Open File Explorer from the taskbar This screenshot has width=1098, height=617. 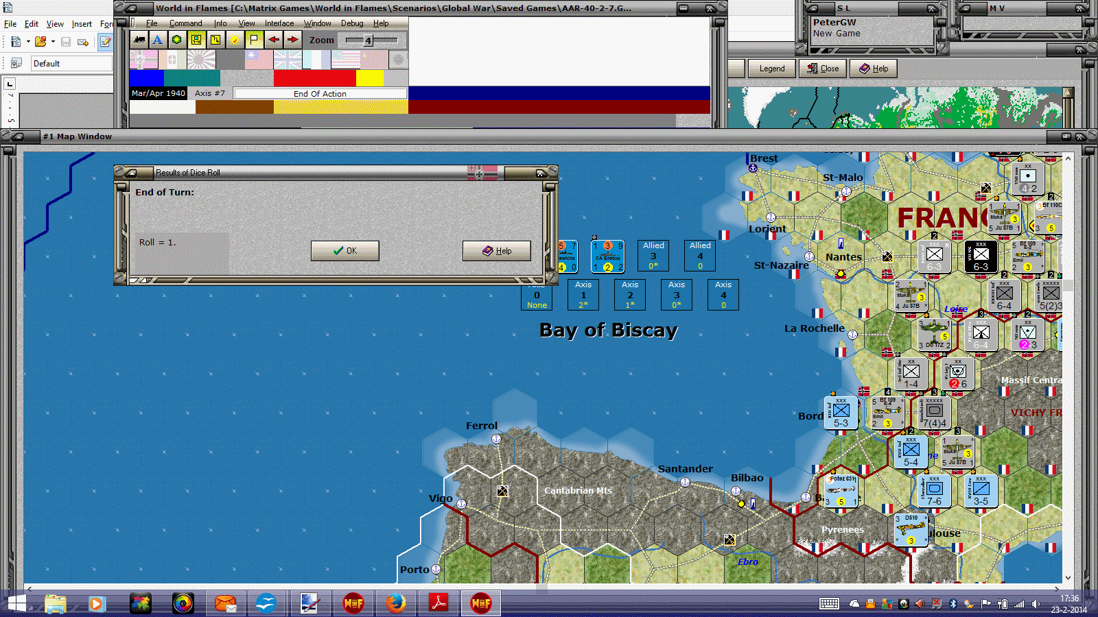coord(56,603)
